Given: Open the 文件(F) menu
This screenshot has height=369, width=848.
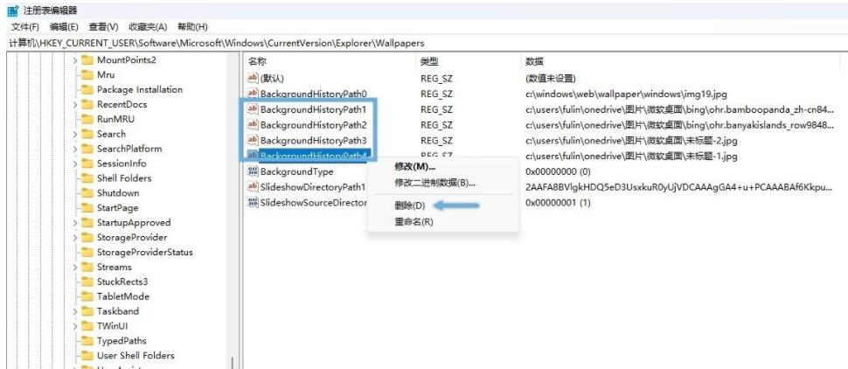Looking at the screenshot, I should click(24, 27).
